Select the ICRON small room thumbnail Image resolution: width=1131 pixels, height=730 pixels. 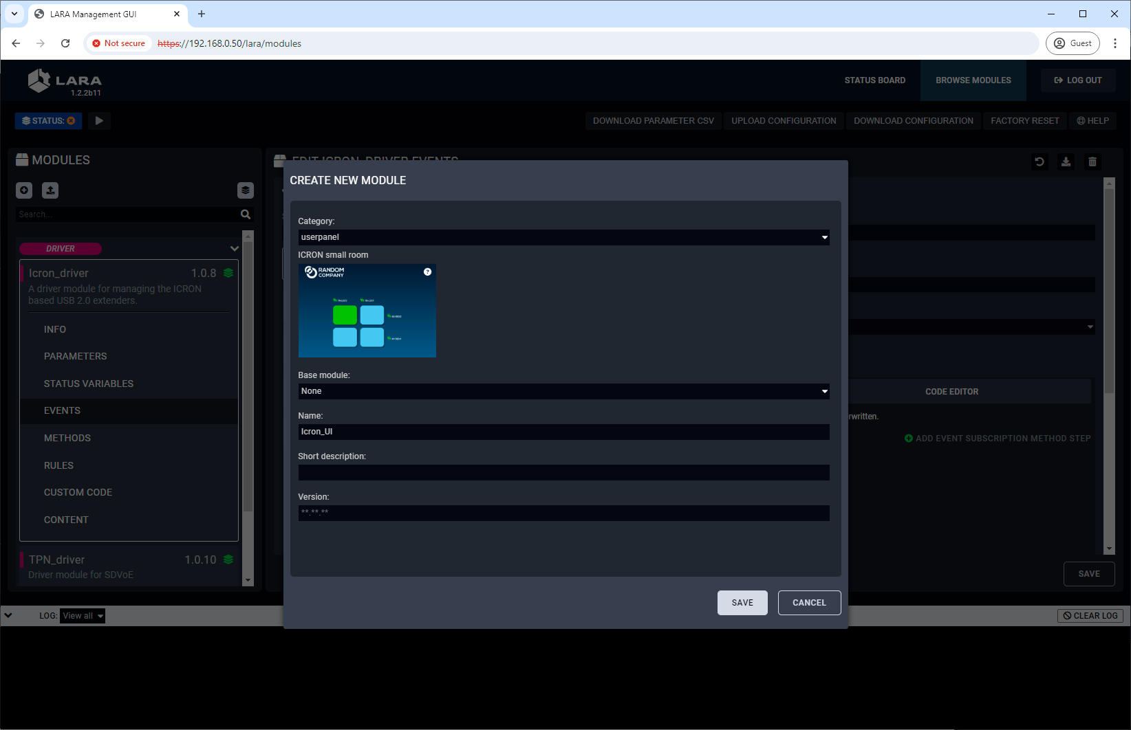[x=367, y=311]
